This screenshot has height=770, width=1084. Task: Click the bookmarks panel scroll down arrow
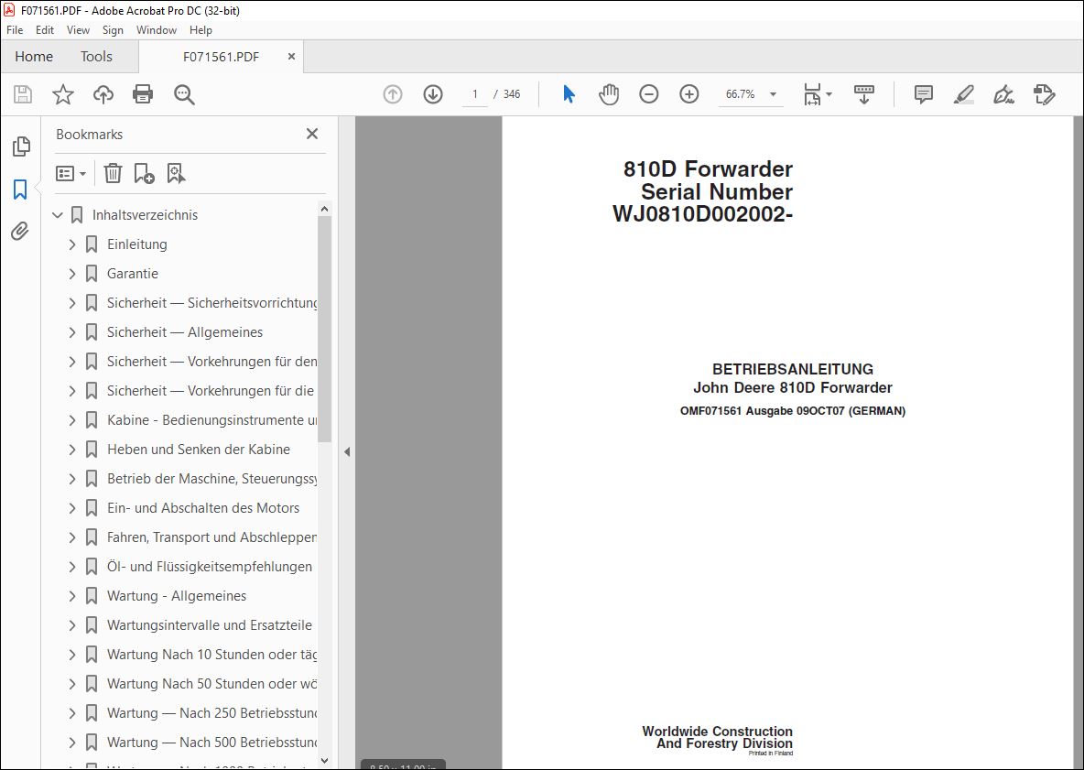pos(324,760)
